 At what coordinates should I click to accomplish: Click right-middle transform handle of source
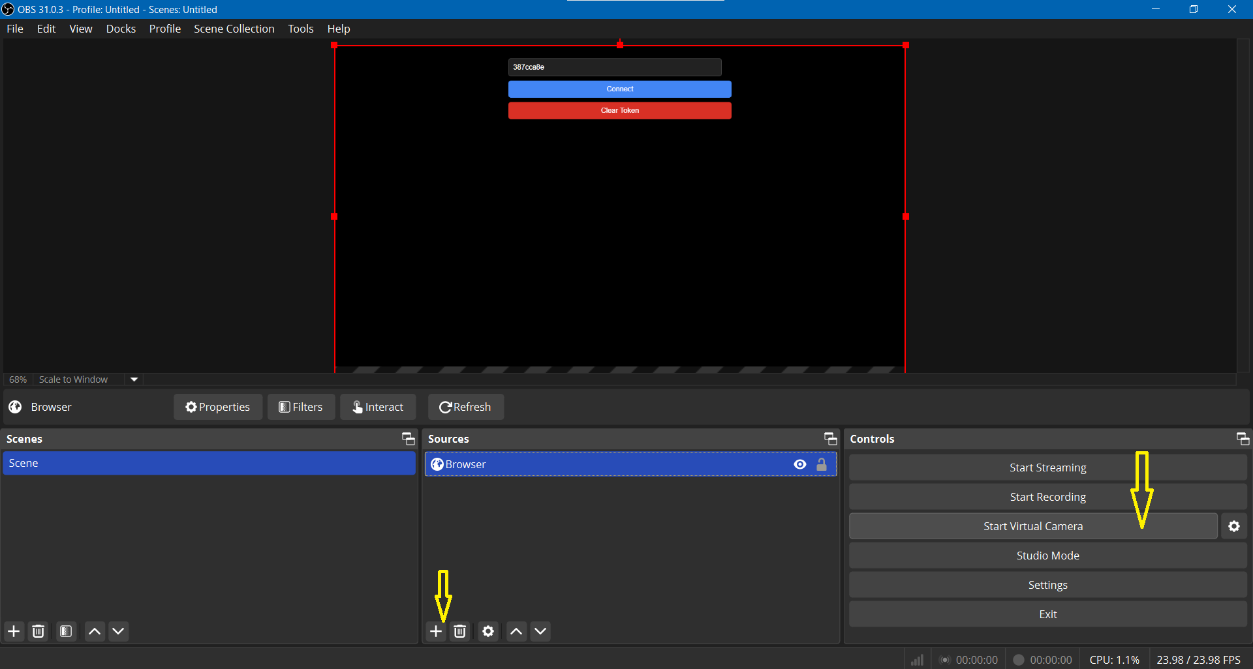pos(906,216)
